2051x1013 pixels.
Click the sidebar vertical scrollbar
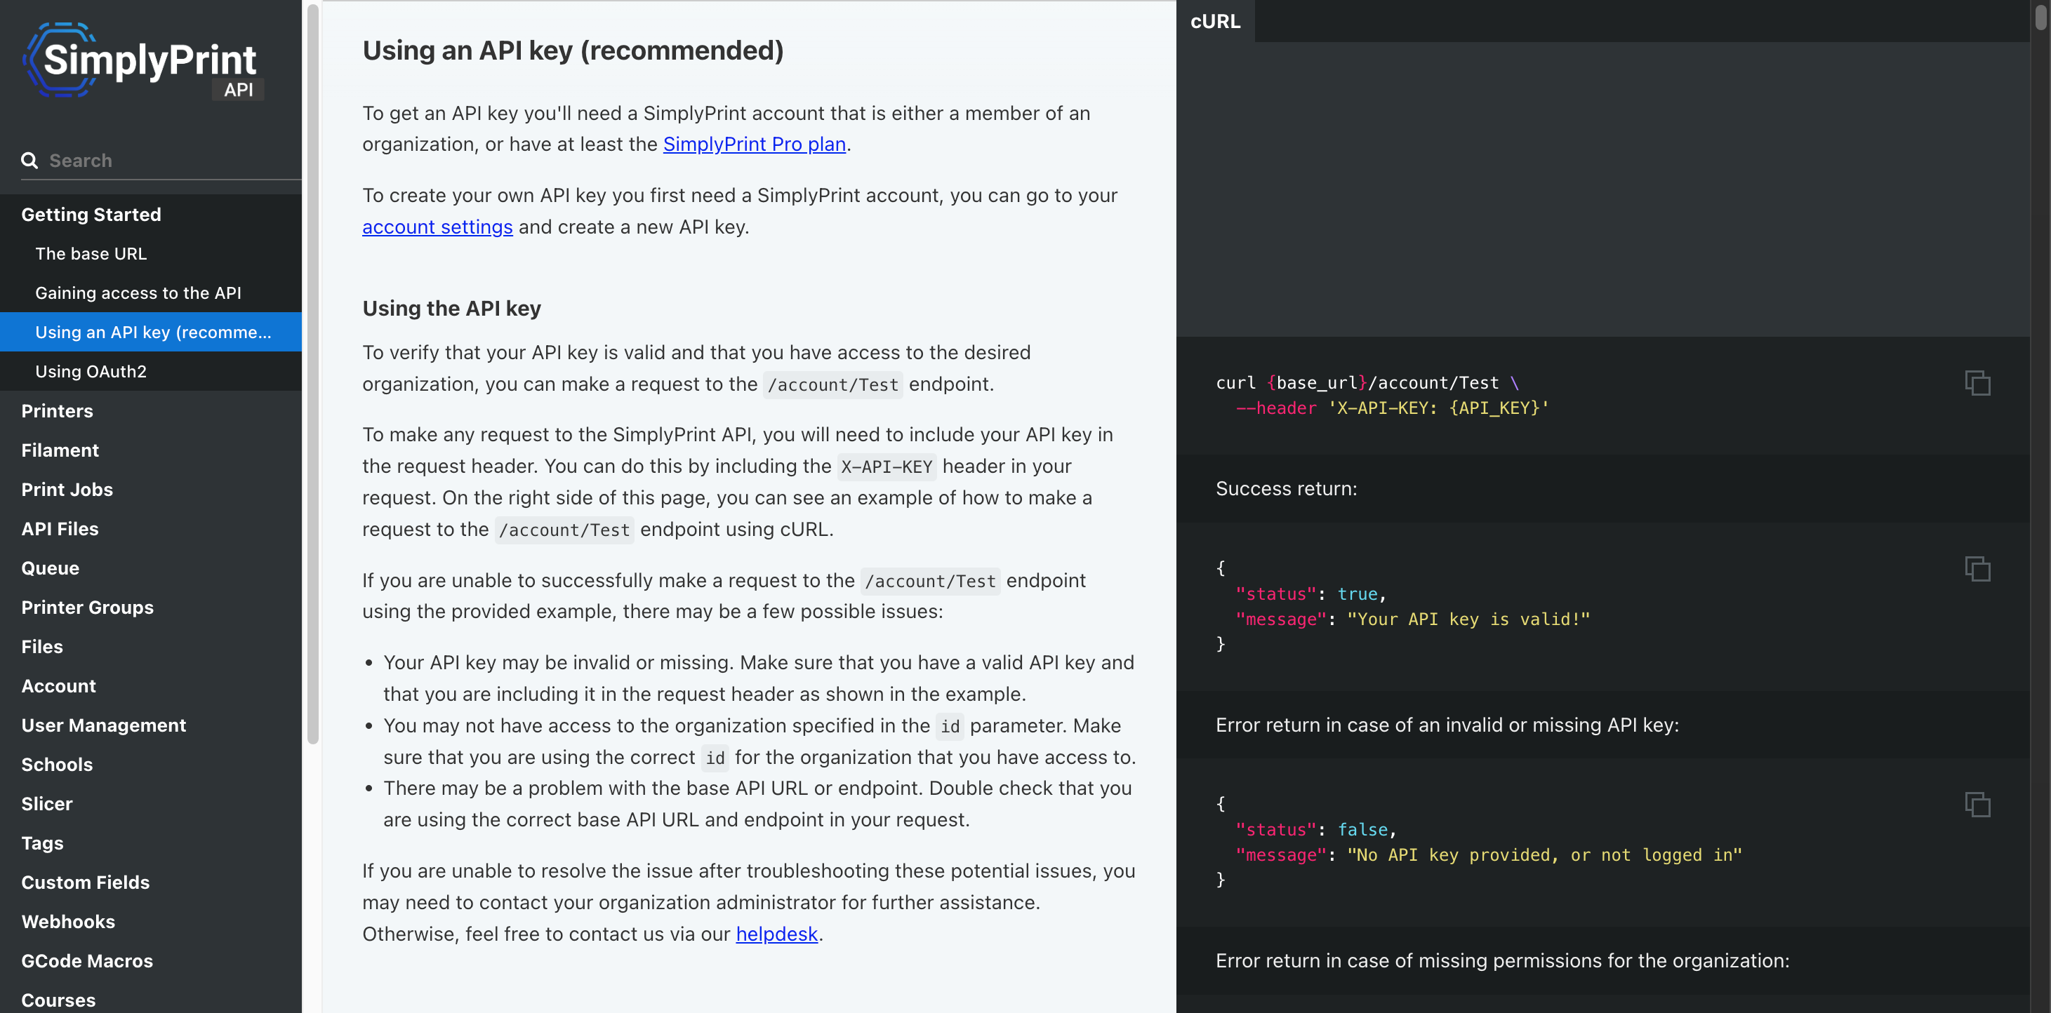coord(312,374)
